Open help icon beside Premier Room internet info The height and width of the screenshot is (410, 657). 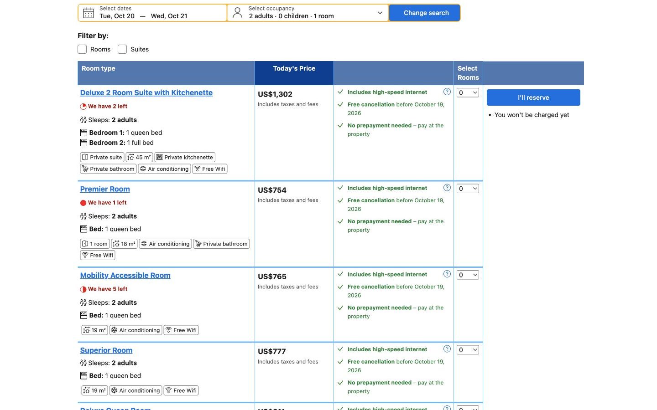tap(447, 188)
